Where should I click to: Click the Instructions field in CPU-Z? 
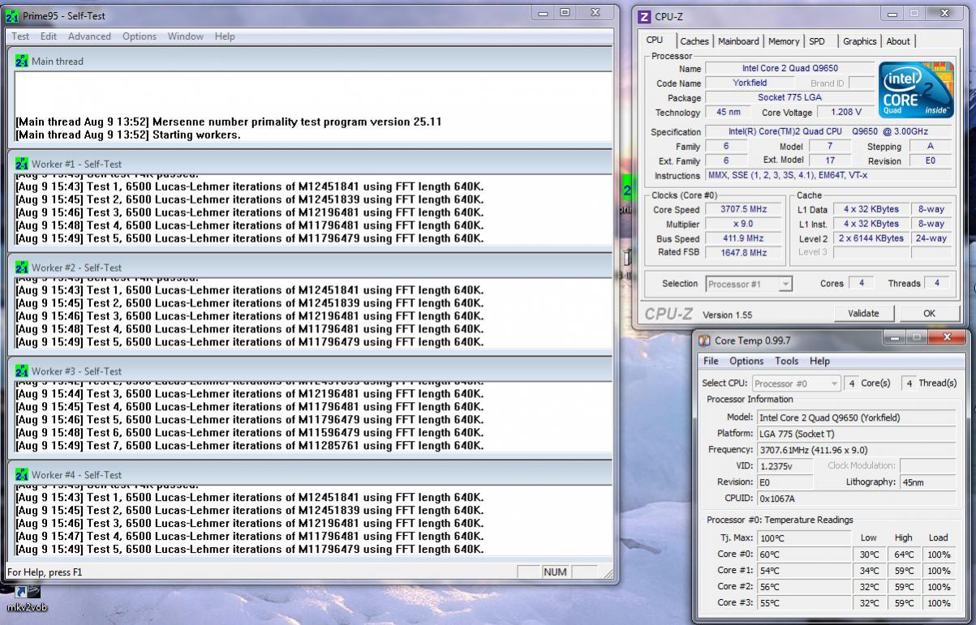827,175
